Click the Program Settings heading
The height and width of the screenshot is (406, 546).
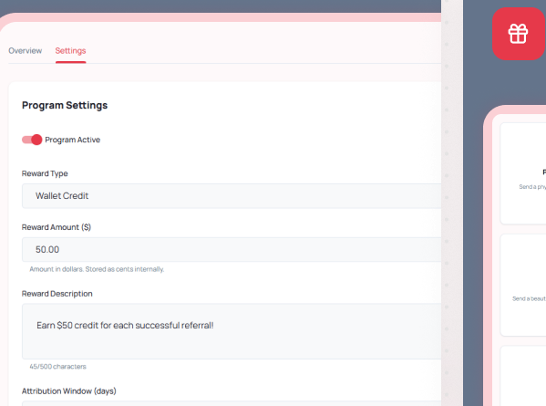point(65,105)
